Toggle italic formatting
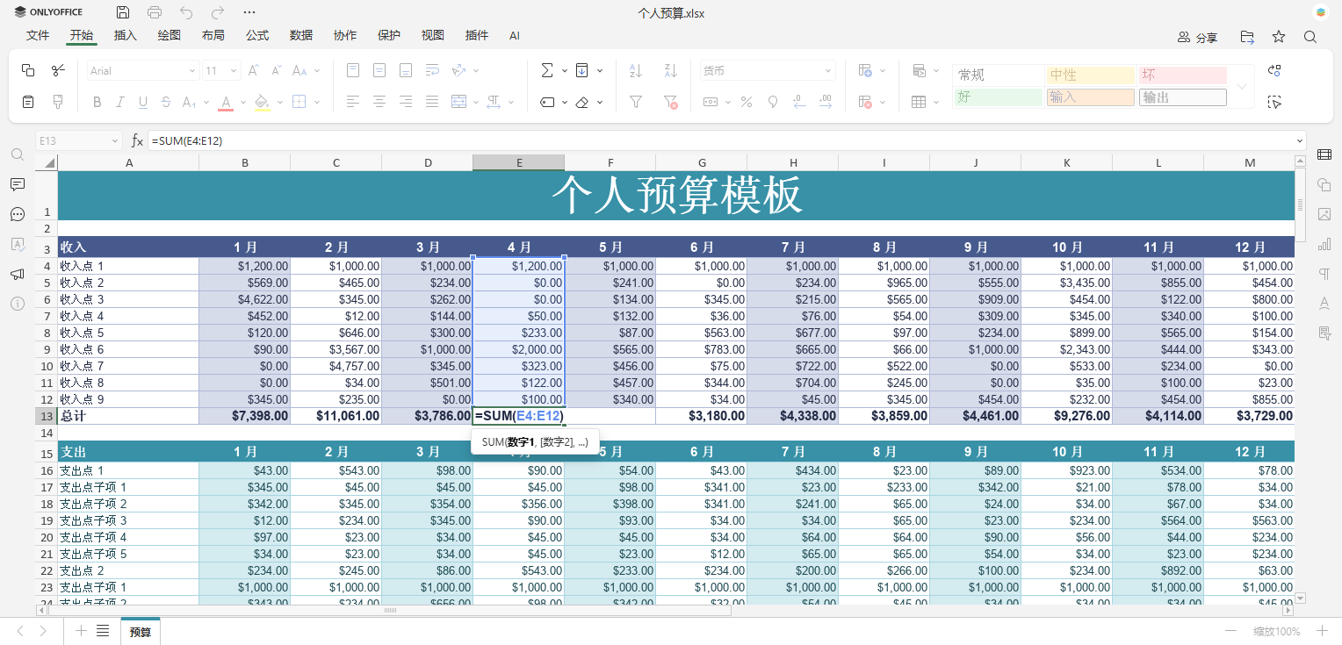The height and width of the screenshot is (645, 1342). 121,102
